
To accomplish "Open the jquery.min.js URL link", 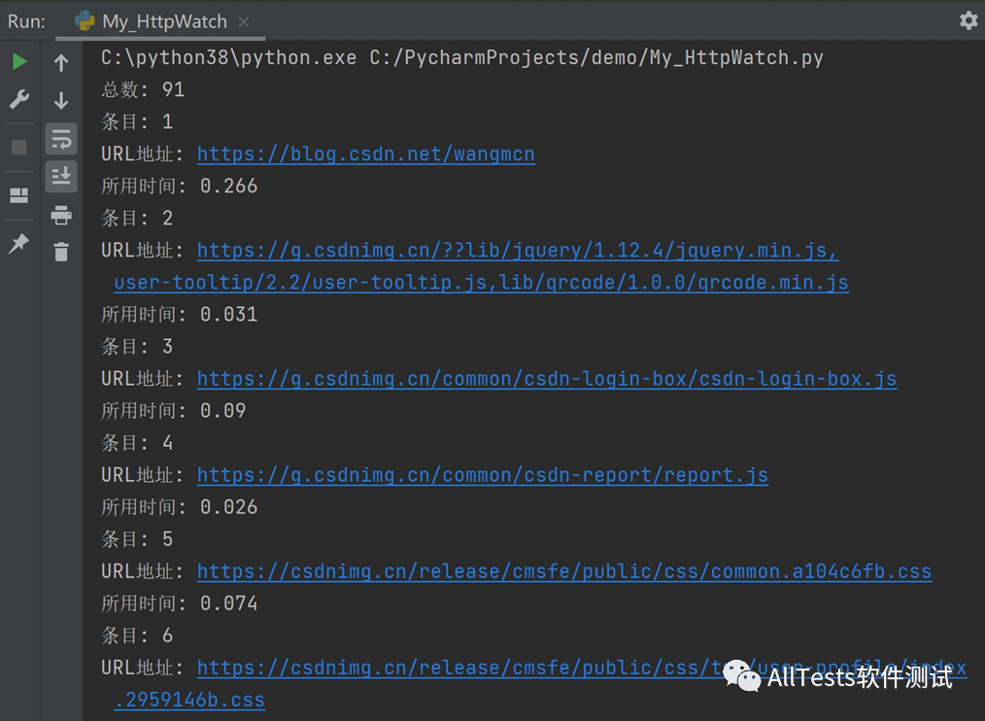I will pos(518,250).
